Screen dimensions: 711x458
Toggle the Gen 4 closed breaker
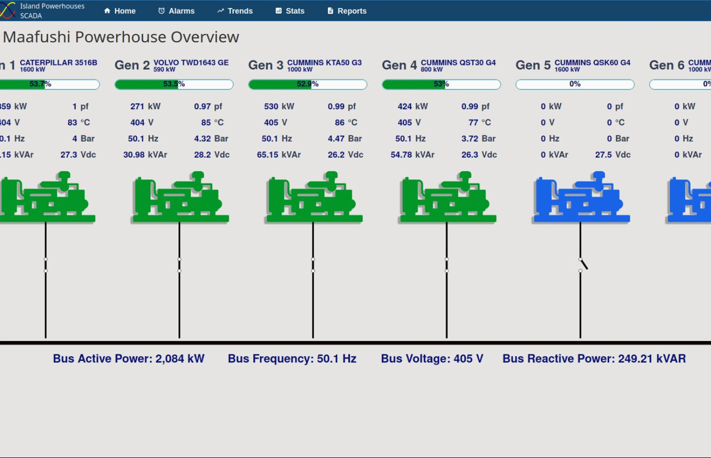[x=447, y=265]
